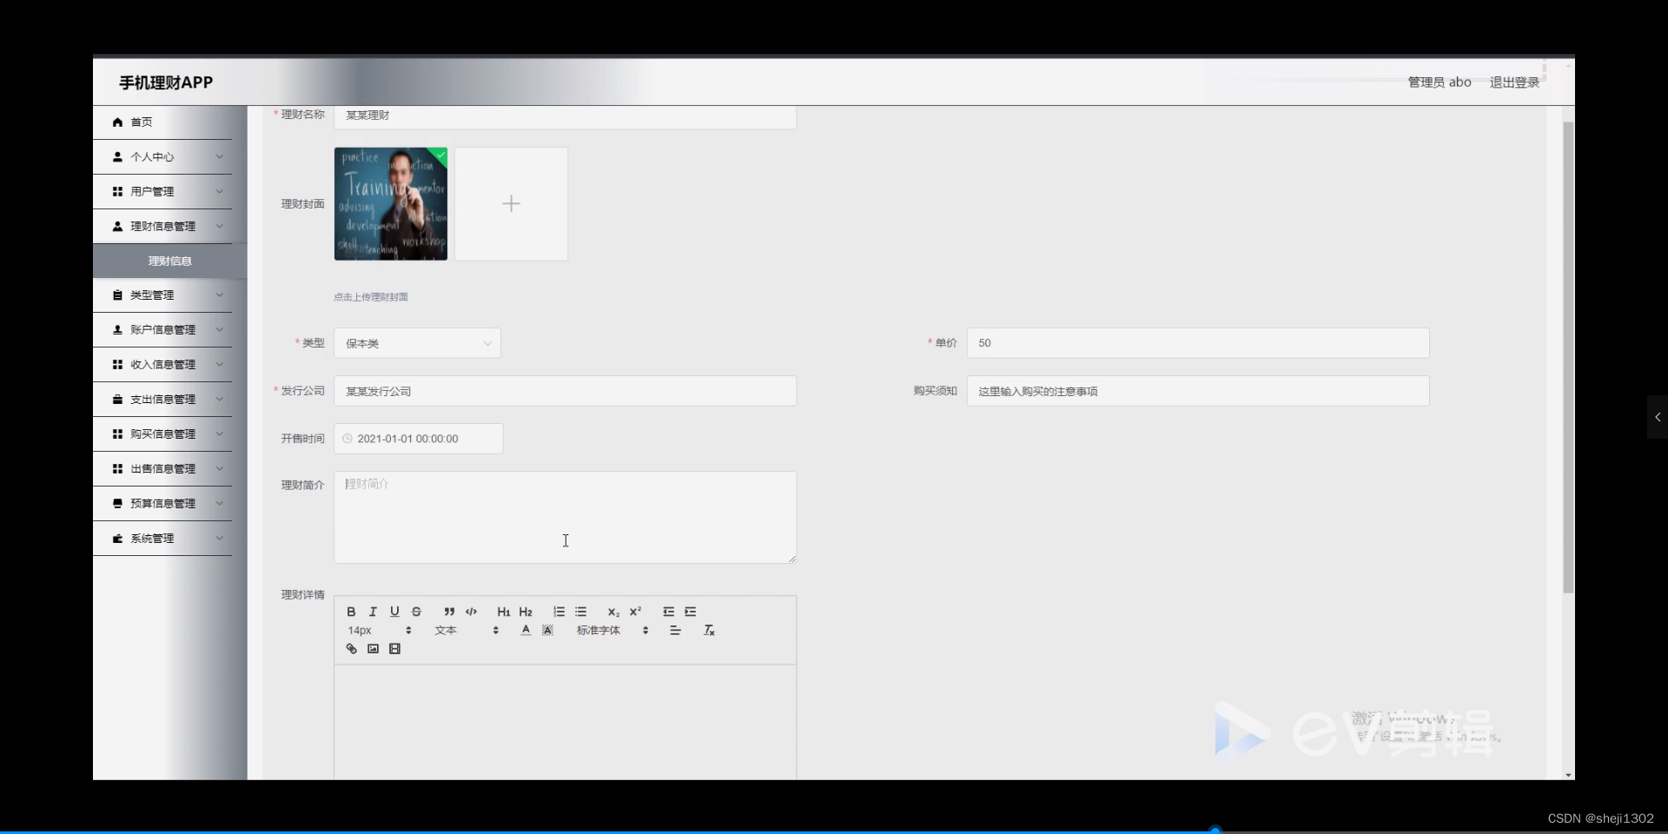Click the strikethrough icon in the editor toolbar
The width and height of the screenshot is (1668, 834).
click(x=416, y=612)
